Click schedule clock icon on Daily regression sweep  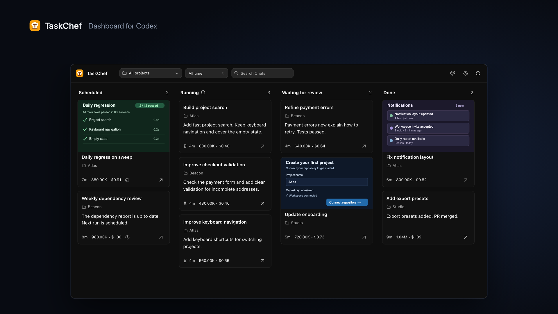pyautogui.click(x=127, y=180)
